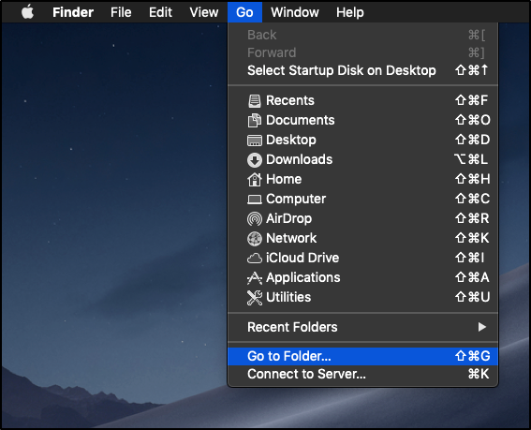Screen dimensions: 531x430
Task: Open the Apple menu logo
Action: [x=28, y=12]
